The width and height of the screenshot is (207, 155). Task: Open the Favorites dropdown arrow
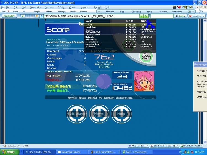click(204, 16)
